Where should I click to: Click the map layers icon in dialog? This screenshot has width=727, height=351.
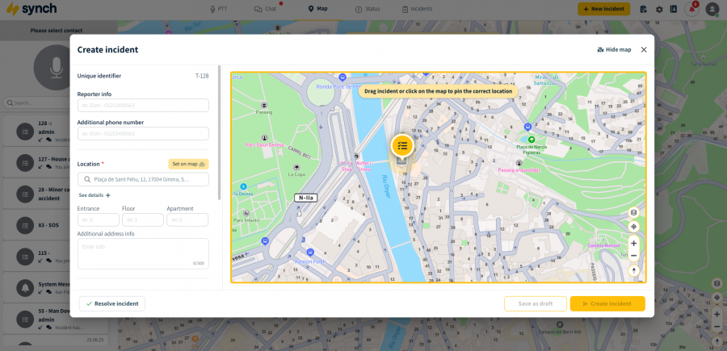coord(633,213)
